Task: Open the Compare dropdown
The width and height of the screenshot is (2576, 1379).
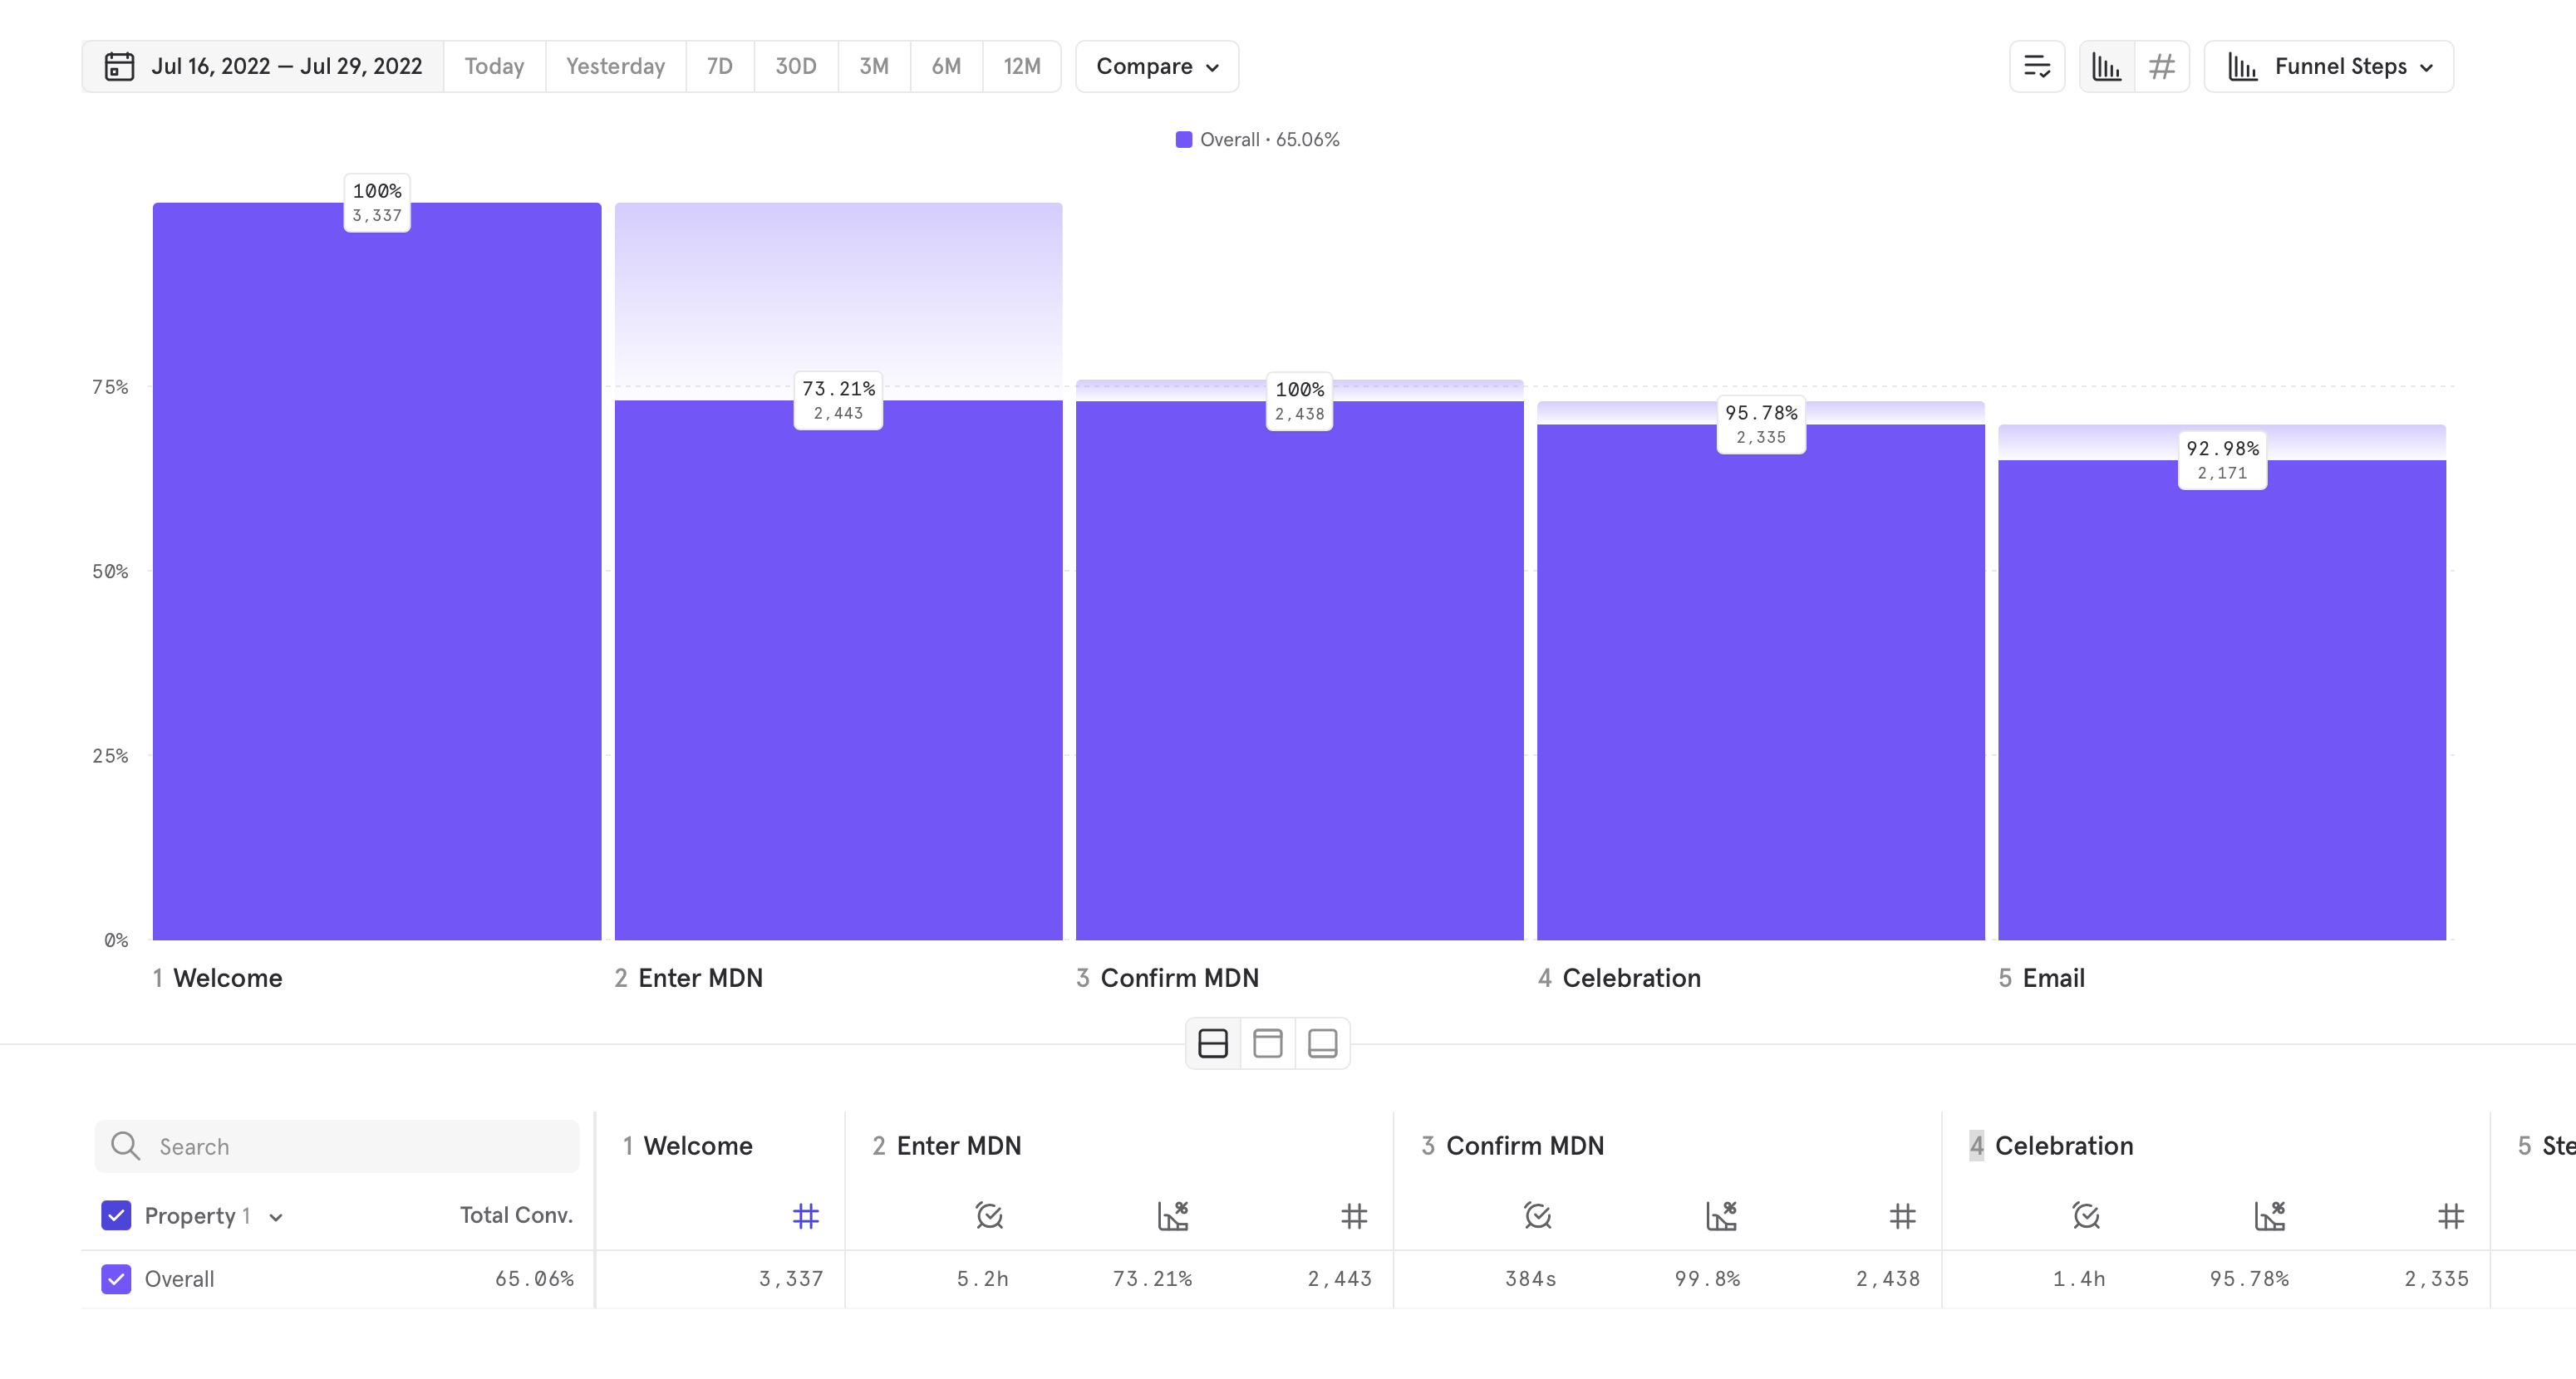Action: pos(1156,66)
